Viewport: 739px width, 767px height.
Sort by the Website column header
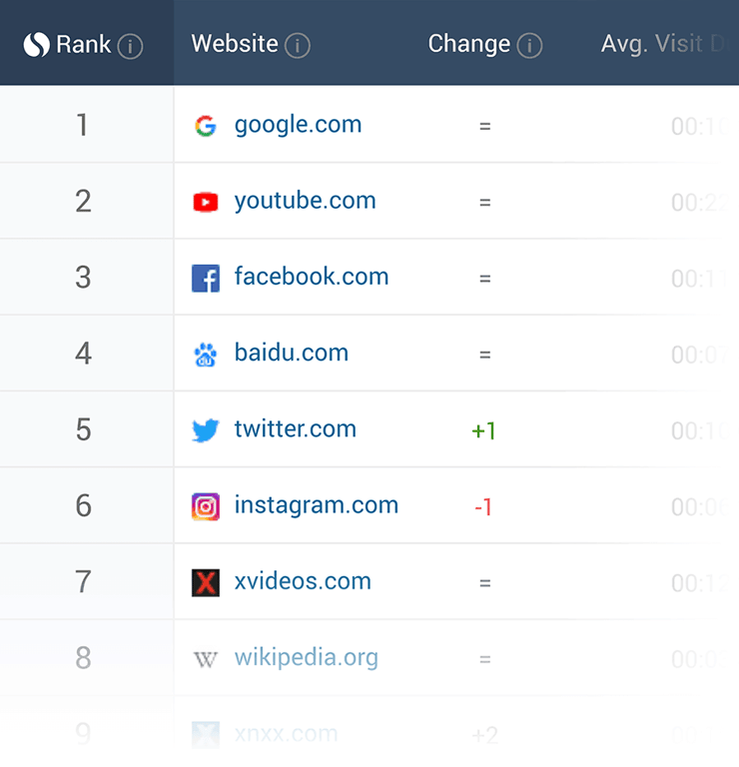point(235,44)
